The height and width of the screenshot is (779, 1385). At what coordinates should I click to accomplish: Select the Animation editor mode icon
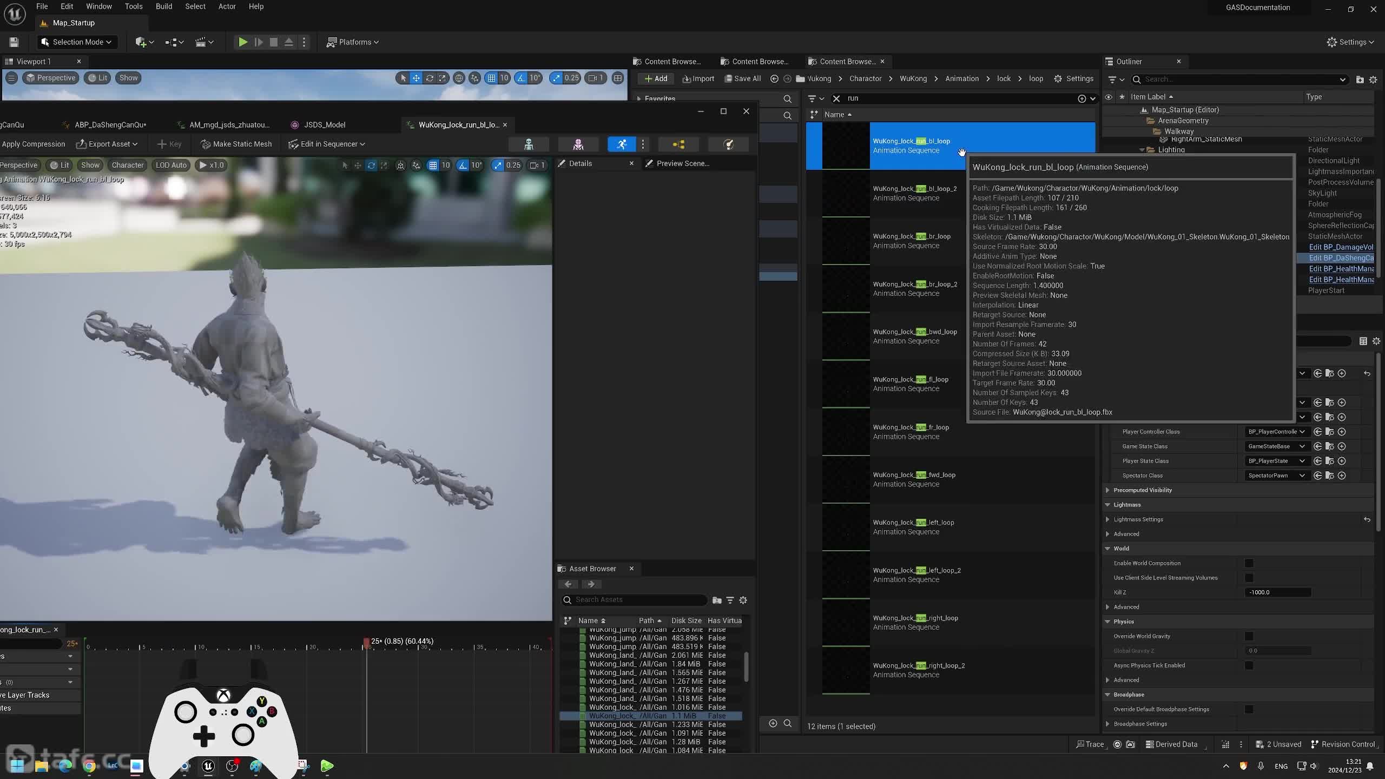(621, 144)
